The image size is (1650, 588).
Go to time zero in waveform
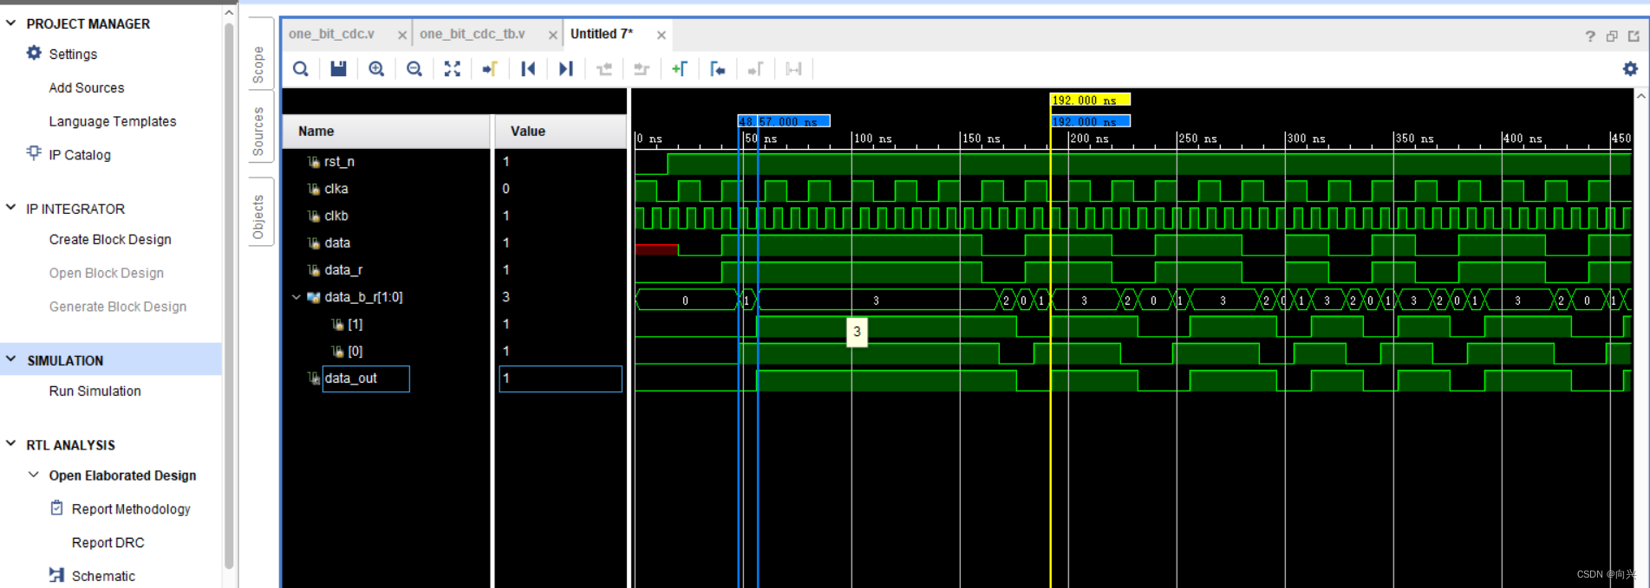coord(528,68)
